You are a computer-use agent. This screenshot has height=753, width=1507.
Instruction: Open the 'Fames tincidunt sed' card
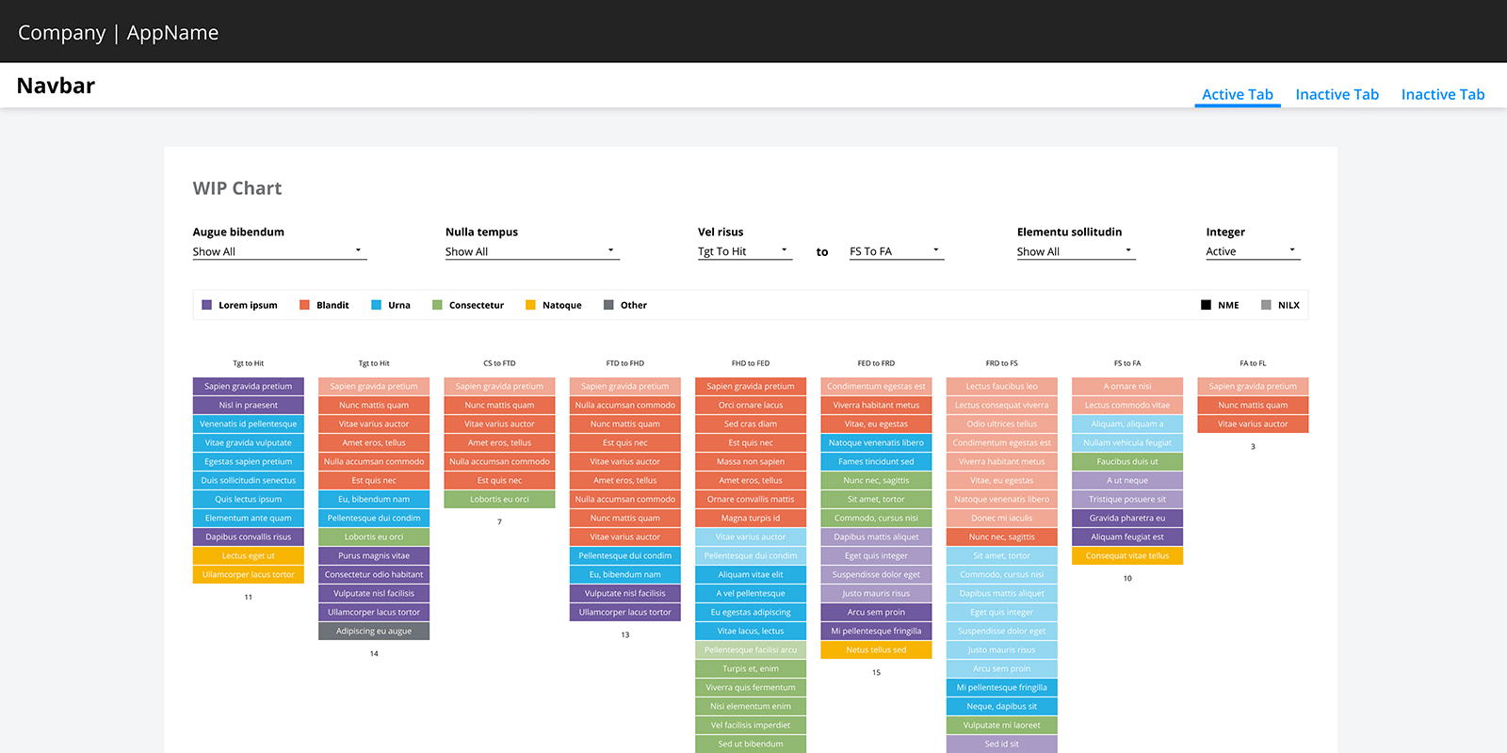(x=876, y=461)
